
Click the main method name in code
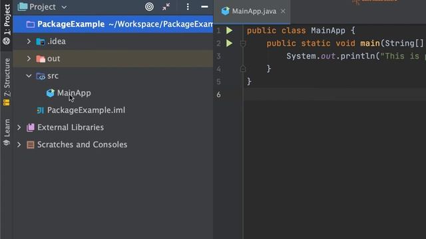pos(370,43)
